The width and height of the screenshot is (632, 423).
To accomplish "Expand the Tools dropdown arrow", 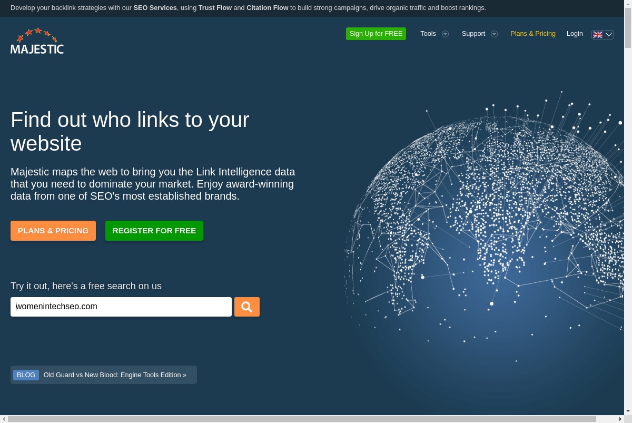I will point(445,34).
